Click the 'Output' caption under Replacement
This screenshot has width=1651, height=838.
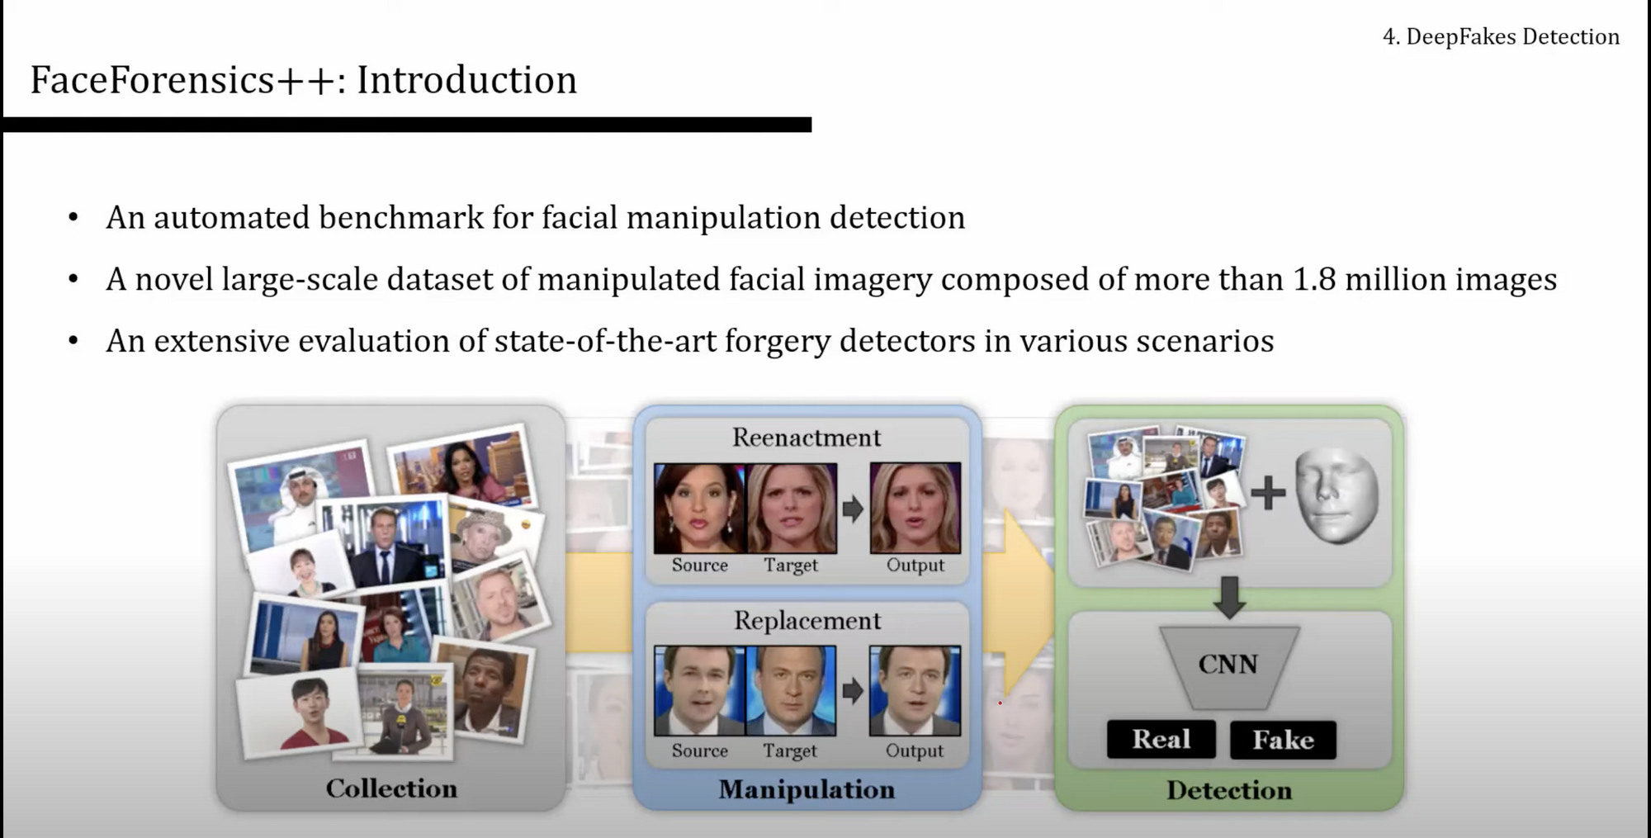click(x=915, y=750)
